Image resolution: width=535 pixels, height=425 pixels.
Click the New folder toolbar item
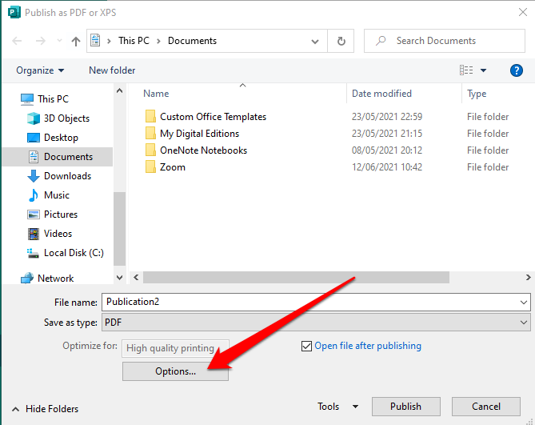[x=112, y=70]
